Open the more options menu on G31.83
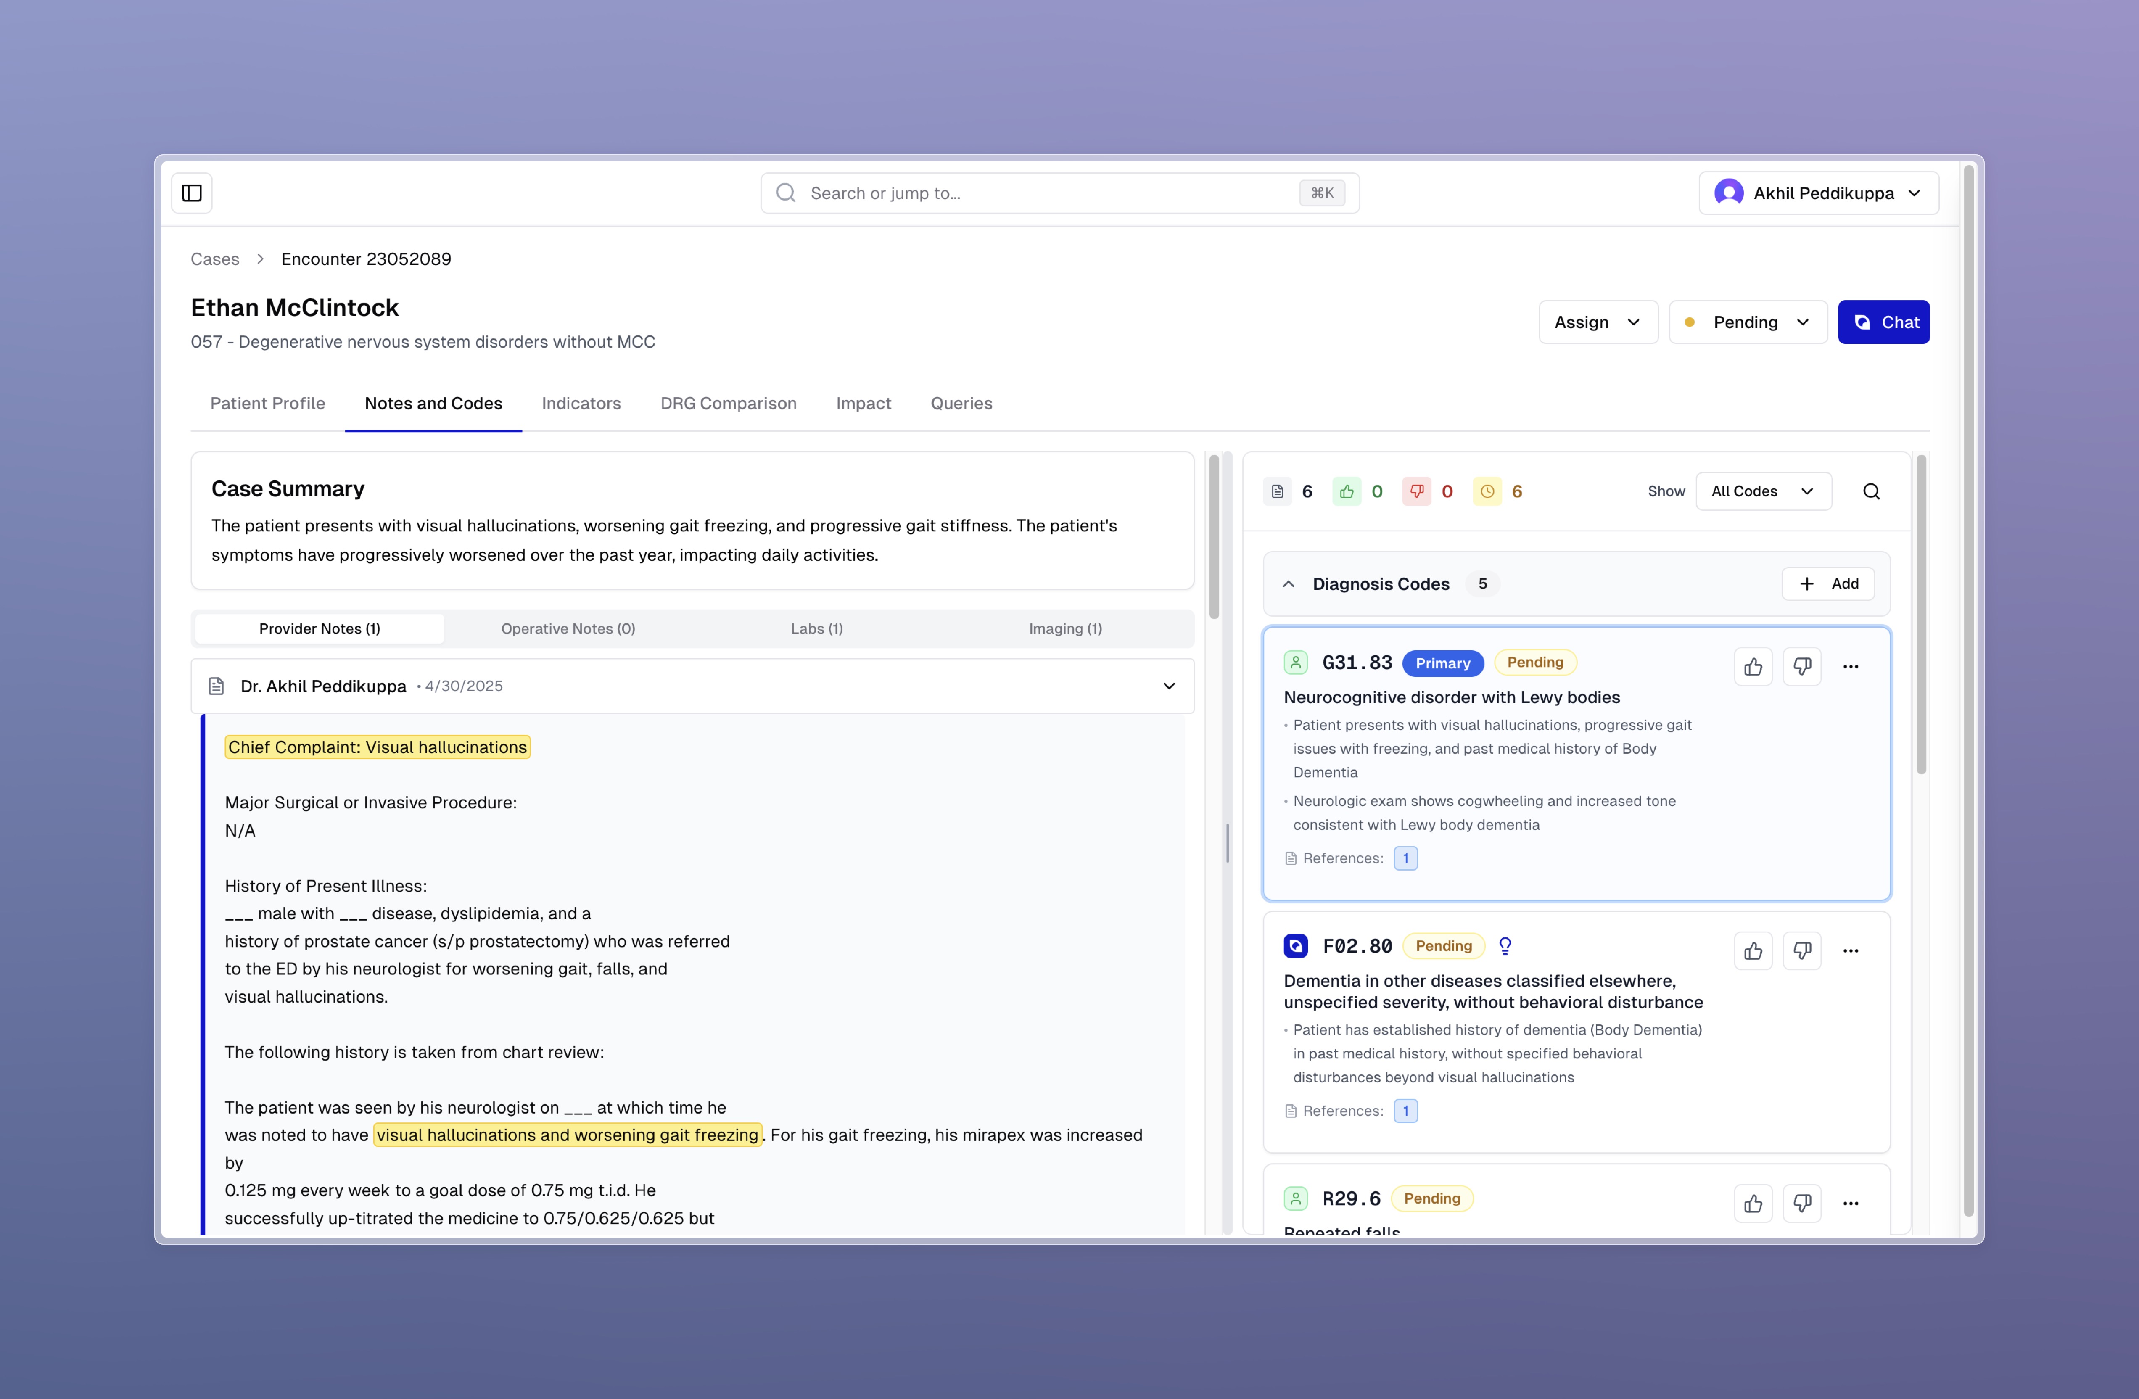2139x1399 pixels. click(x=1851, y=666)
